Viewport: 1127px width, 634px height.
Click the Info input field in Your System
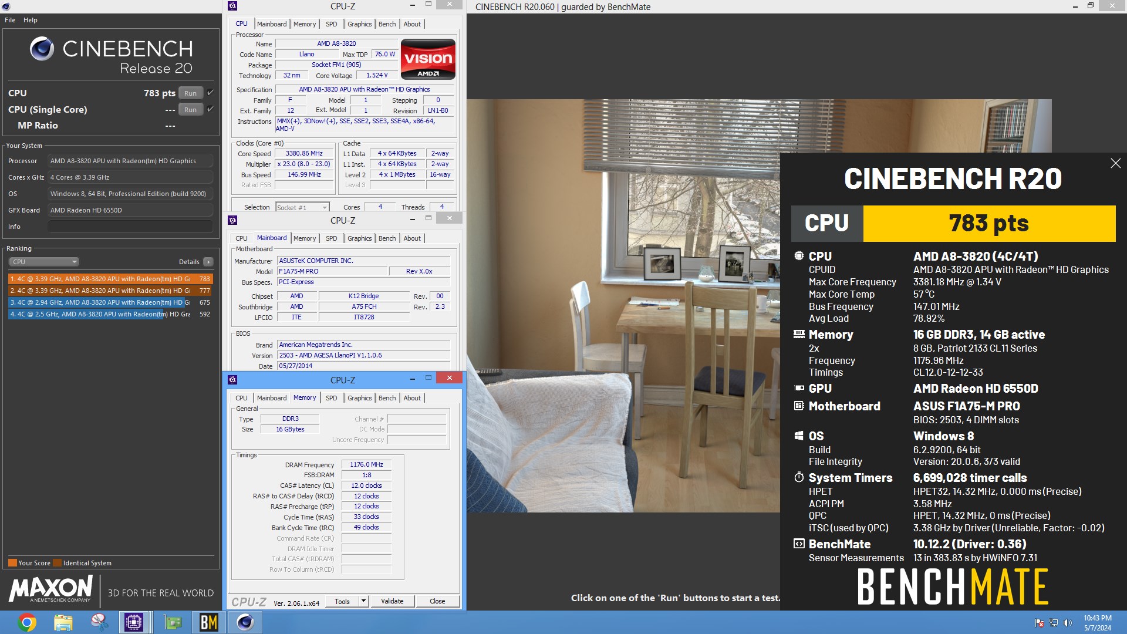click(130, 227)
